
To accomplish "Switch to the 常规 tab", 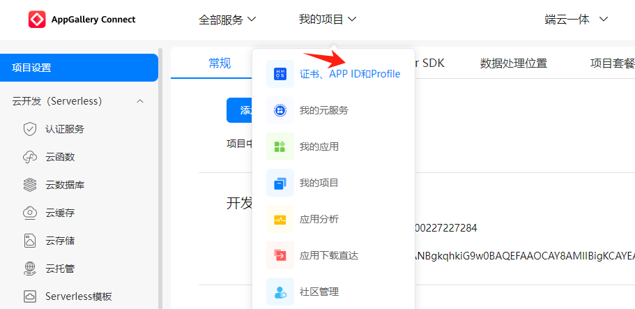I will tap(220, 63).
